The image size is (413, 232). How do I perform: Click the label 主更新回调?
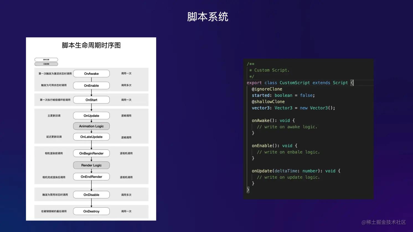(54, 116)
